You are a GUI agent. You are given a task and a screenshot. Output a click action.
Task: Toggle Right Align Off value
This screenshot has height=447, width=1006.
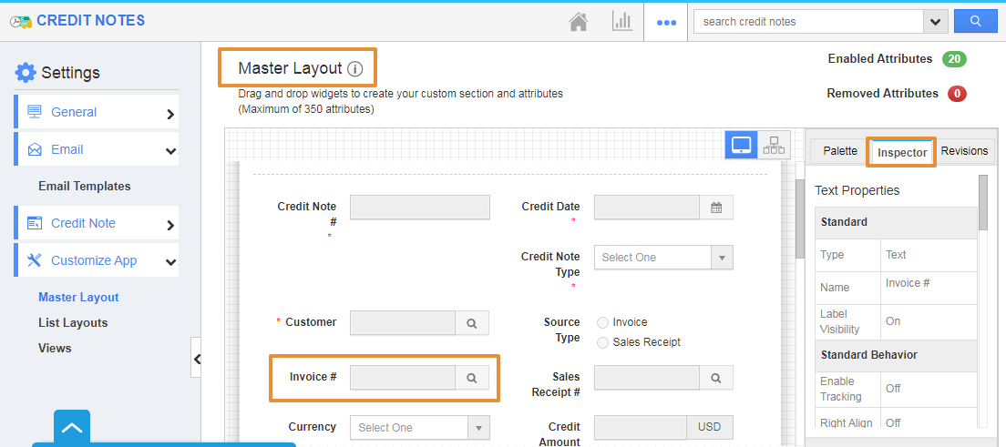coord(894,422)
